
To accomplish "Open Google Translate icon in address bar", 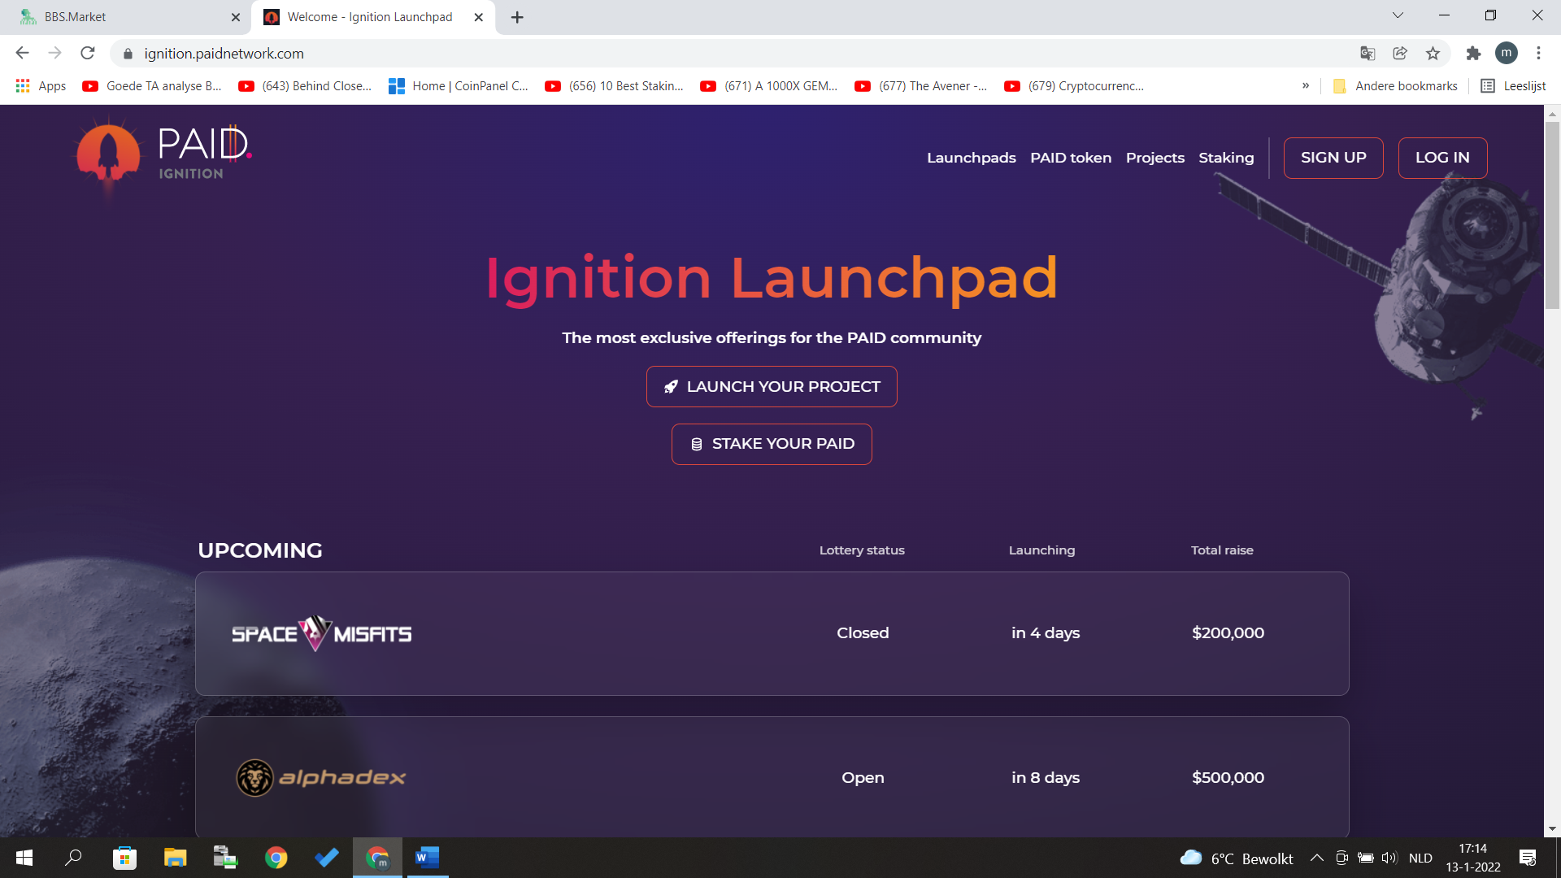I will click(x=1368, y=54).
